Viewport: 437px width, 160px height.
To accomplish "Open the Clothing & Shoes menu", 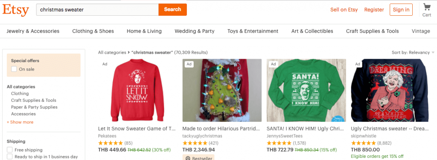I will point(93,31).
